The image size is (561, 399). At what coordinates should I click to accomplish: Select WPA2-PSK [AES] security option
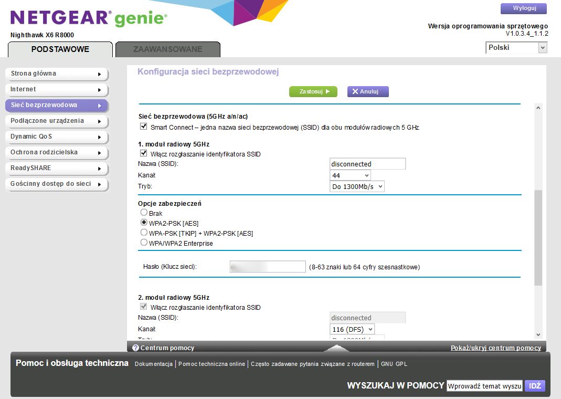[144, 223]
